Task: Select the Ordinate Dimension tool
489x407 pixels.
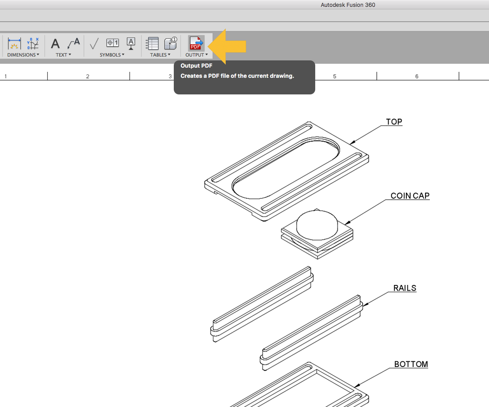Action: [x=32, y=43]
